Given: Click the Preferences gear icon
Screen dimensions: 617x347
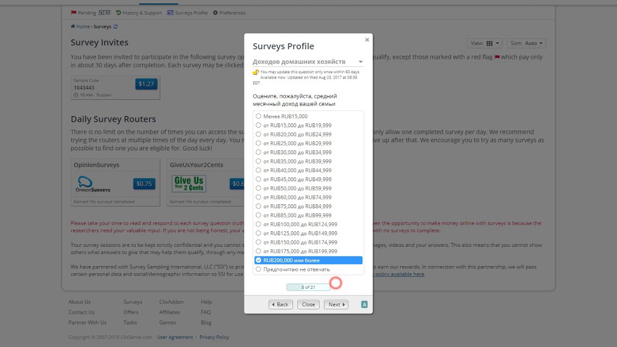Looking at the screenshot, I should coord(215,13).
